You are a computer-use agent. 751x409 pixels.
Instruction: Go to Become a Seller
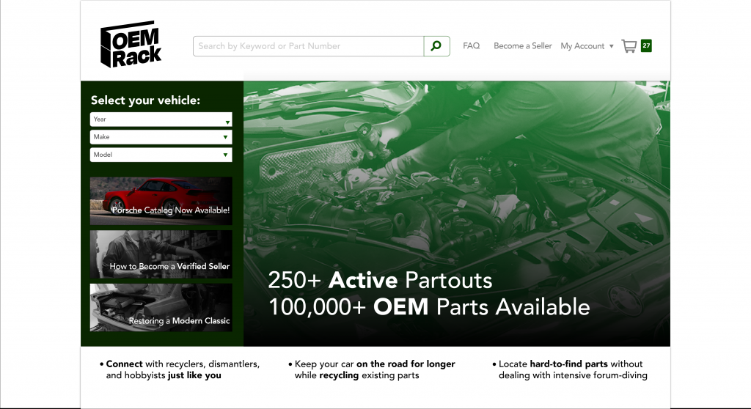522,46
